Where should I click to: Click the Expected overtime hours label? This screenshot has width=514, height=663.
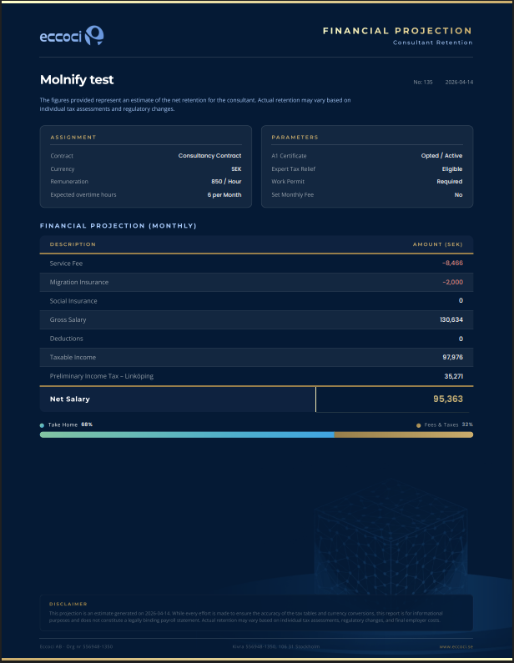pos(83,195)
